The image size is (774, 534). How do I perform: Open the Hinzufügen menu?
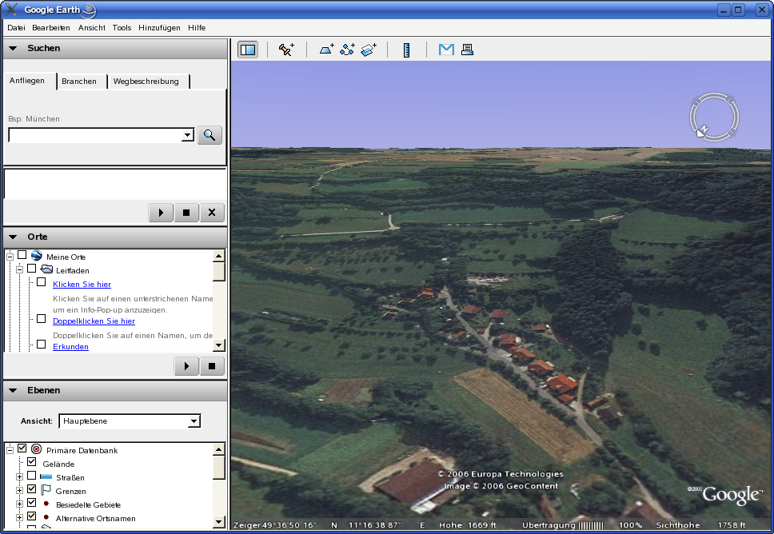point(158,28)
